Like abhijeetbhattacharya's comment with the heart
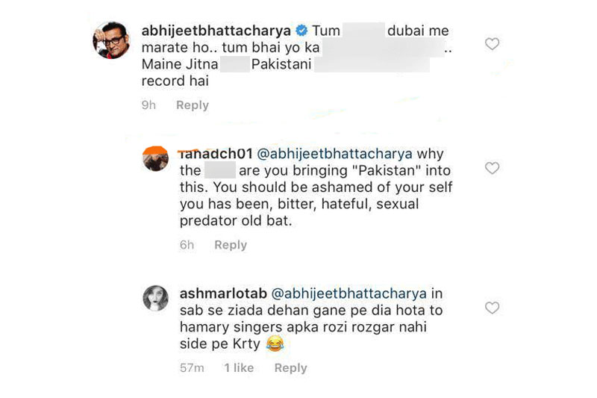The height and width of the screenshot is (398, 597). click(492, 45)
